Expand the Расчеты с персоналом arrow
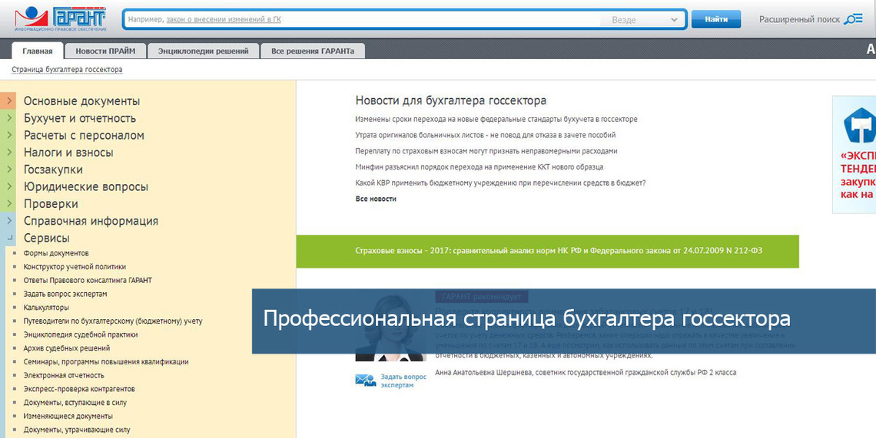This screenshot has height=438, width=876. point(9,135)
